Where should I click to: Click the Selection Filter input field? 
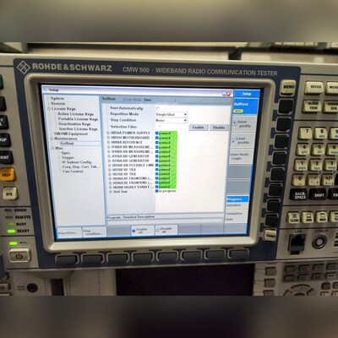point(172,127)
